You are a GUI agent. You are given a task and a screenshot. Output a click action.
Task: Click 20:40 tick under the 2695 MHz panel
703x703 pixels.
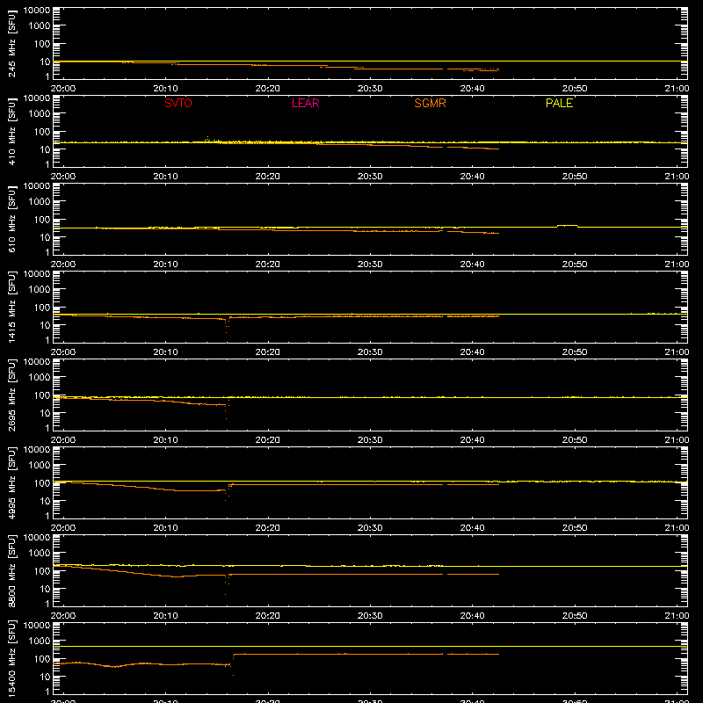click(x=472, y=440)
